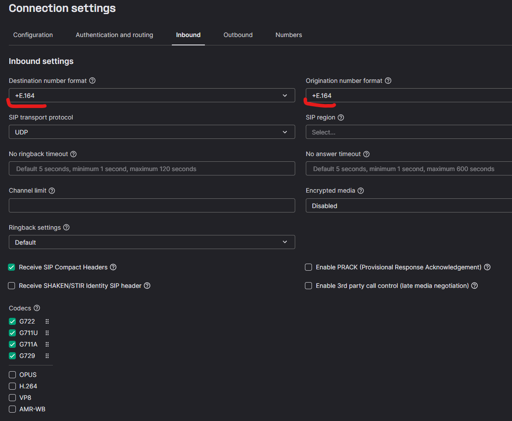This screenshot has width=512, height=421.
Task: Switch to Authentication and routing tab
Action: pyautogui.click(x=114, y=35)
